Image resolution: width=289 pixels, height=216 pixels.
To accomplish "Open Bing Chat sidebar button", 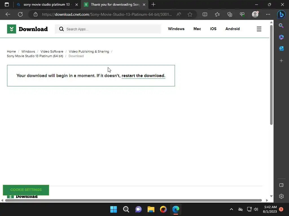I will (281, 14).
